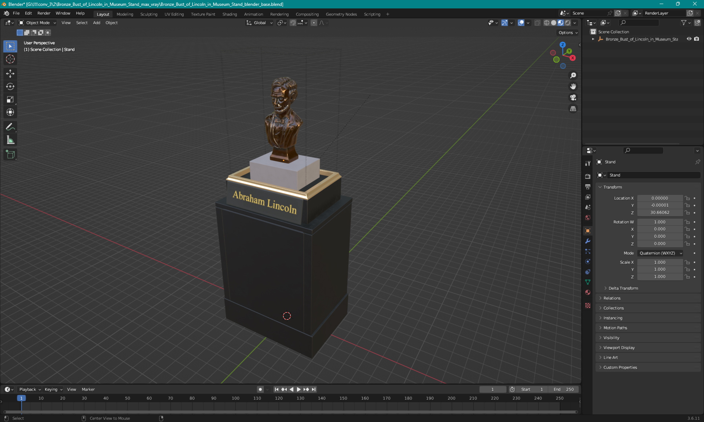The image size is (704, 422).
Task: Open the Object Mode dropdown
Action: click(x=37, y=23)
